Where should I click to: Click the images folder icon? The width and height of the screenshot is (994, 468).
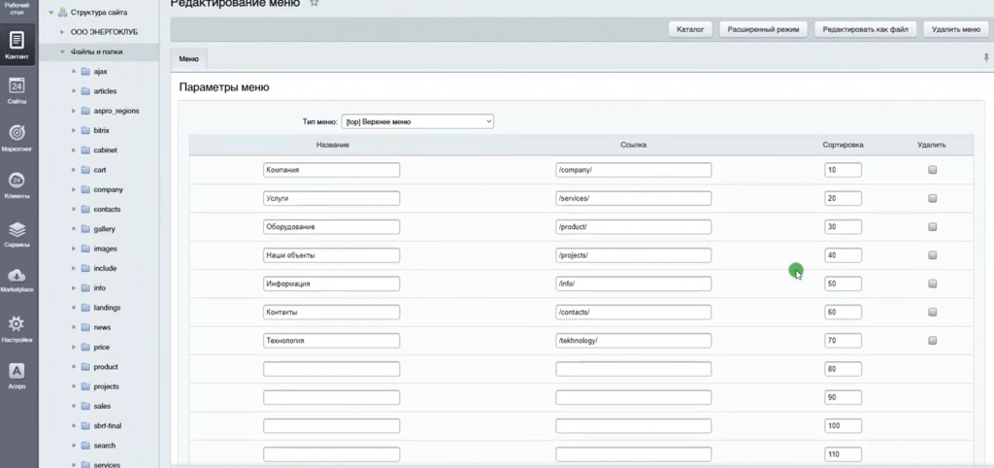85,249
